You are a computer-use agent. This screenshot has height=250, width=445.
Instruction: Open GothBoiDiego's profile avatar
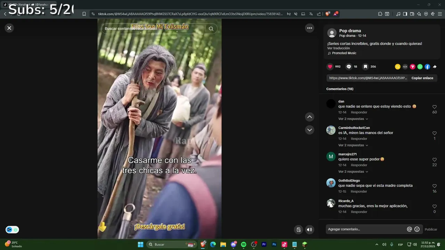331,183
